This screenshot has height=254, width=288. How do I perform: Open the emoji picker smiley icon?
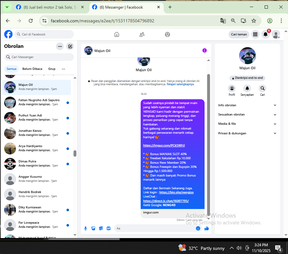point(198,228)
